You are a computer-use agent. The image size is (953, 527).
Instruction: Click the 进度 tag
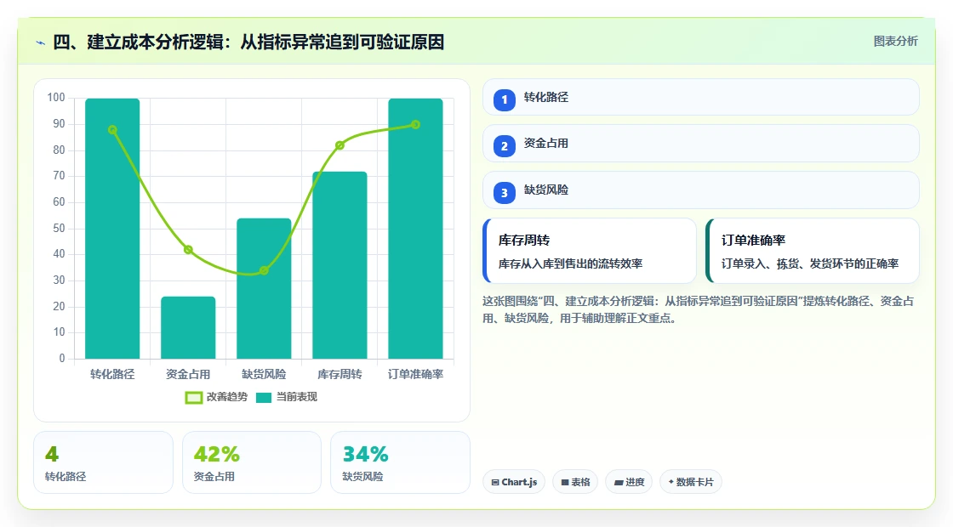629,482
